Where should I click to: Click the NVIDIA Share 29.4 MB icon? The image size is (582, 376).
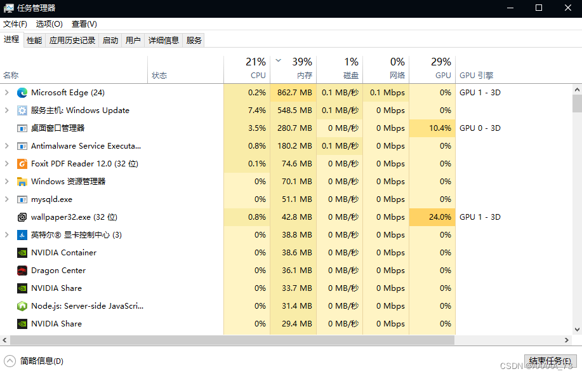coord(22,324)
